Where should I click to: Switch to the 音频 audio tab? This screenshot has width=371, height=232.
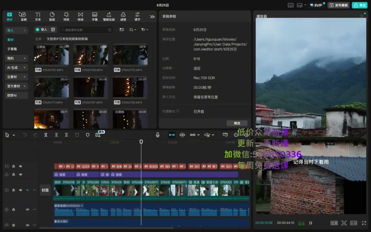(24, 16)
